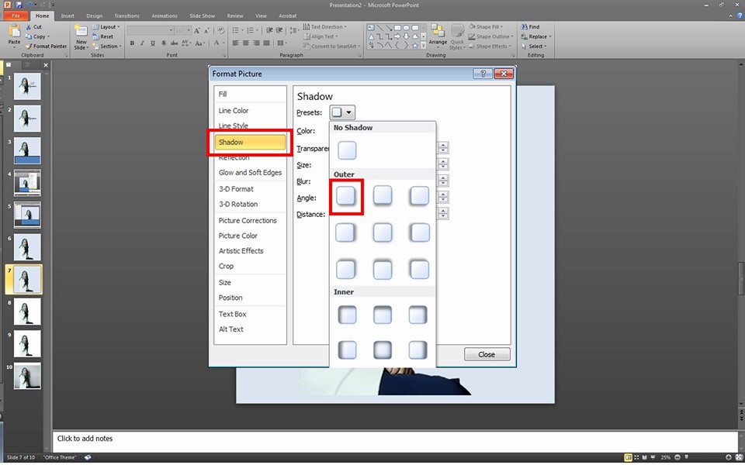Screen dimensions: 745x465
Task: Select the first Inner shadow preset
Action: point(347,315)
